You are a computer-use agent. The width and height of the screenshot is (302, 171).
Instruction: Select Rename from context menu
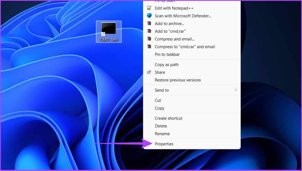162,134
